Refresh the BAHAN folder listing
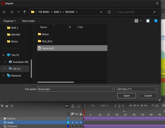Image resolution: width=165 pixels, height=128 pixels. (x=109, y=12)
